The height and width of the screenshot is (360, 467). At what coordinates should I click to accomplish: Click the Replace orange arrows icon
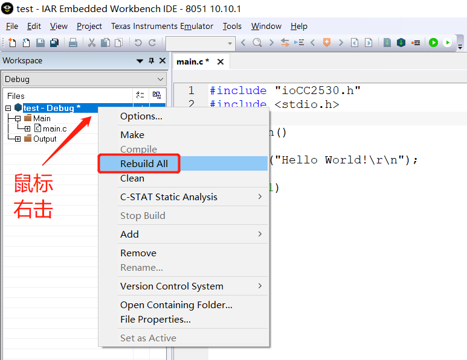pyautogui.click(x=285, y=43)
